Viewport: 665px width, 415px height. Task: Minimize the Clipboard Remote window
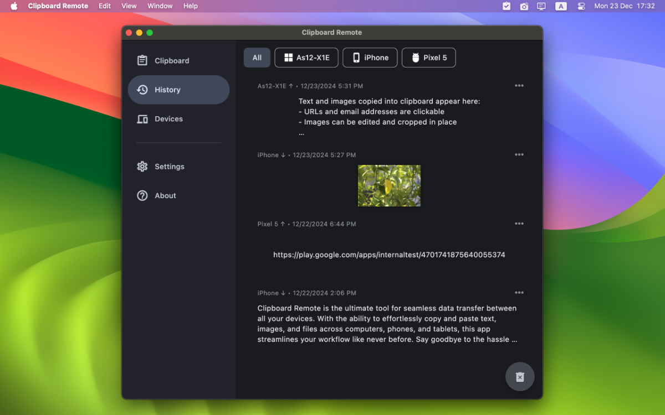tap(139, 33)
